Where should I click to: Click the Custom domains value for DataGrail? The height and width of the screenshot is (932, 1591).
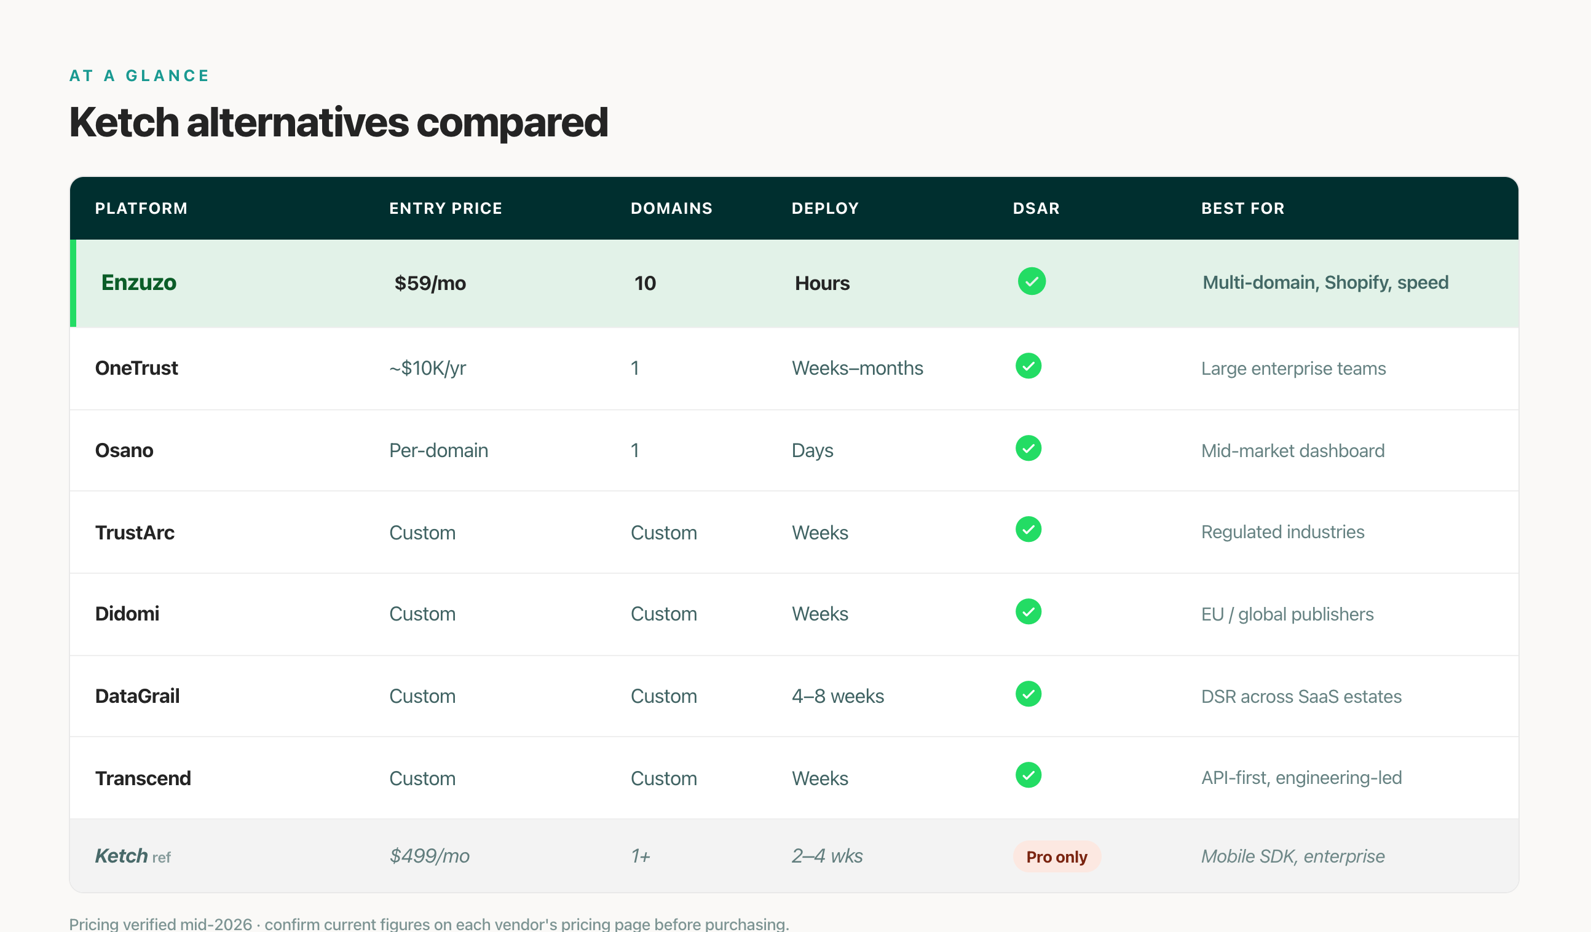(x=664, y=695)
